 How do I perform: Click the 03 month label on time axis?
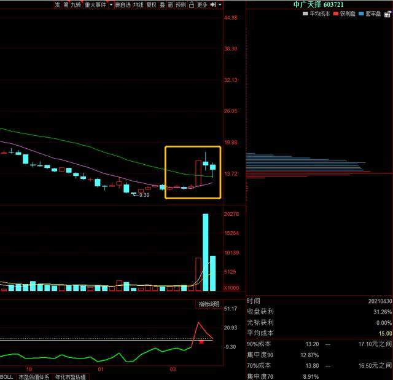tap(173, 370)
